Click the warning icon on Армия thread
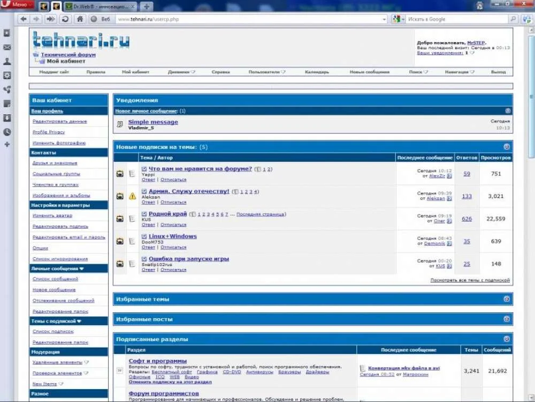This screenshot has width=535, height=402. [132, 196]
